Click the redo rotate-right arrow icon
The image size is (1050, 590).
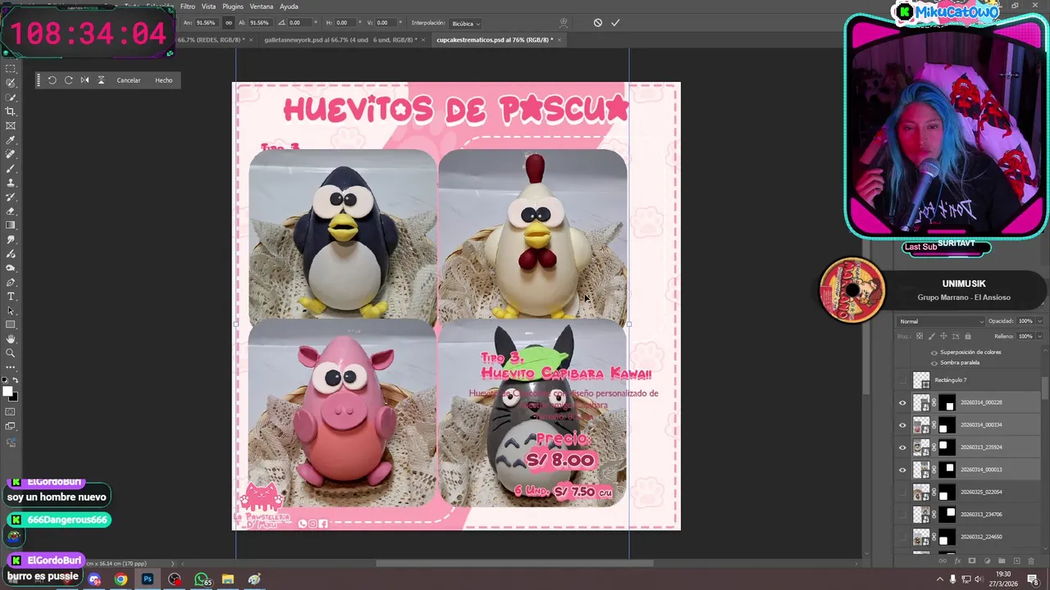pyautogui.click(x=68, y=80)
